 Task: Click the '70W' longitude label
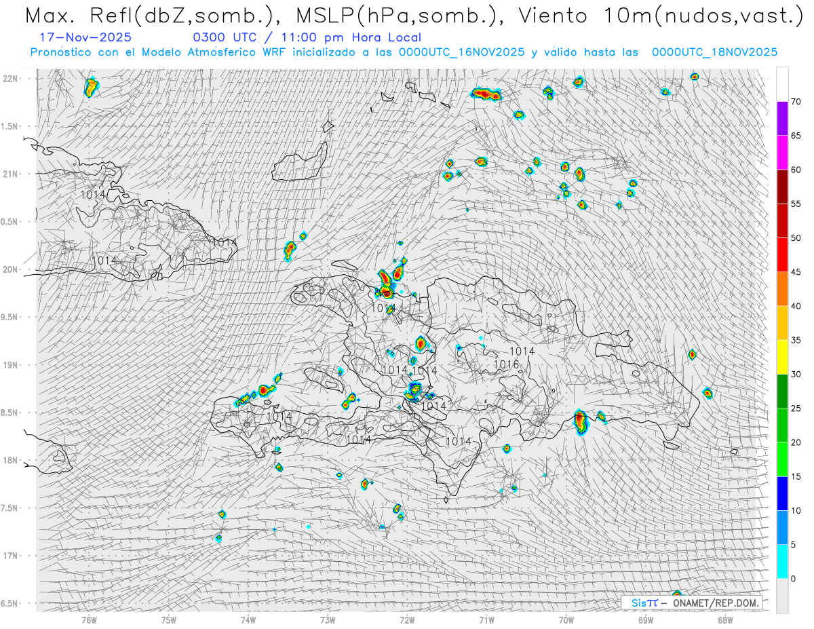566,620
